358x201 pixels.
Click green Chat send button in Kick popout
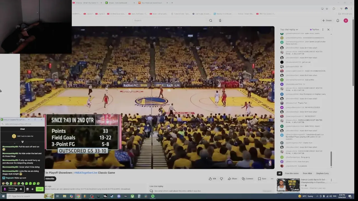pyautogui.click(x=40, y=189)
